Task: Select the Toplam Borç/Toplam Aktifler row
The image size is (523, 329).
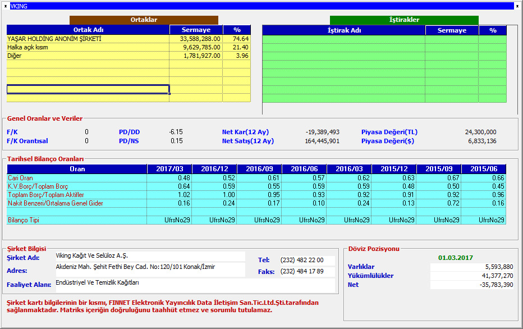Action: pos(256,195)
